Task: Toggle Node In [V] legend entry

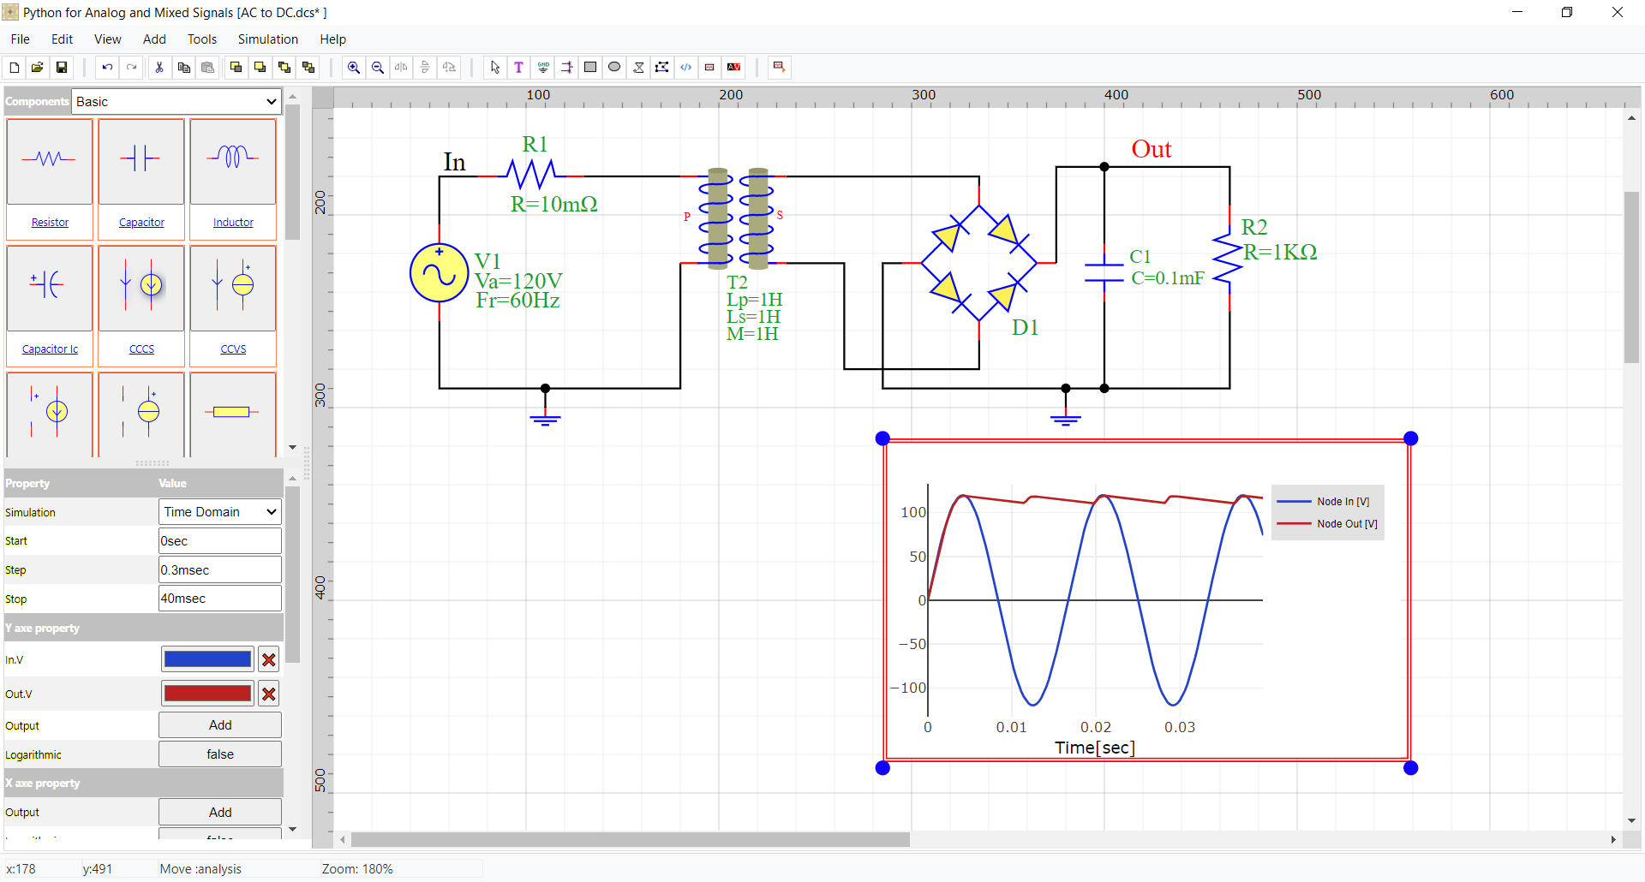Action: click(1326, 502)
